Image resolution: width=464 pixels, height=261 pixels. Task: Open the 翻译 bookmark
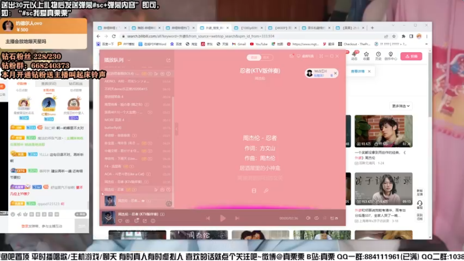pyautogui.click(x=328, y=44)
